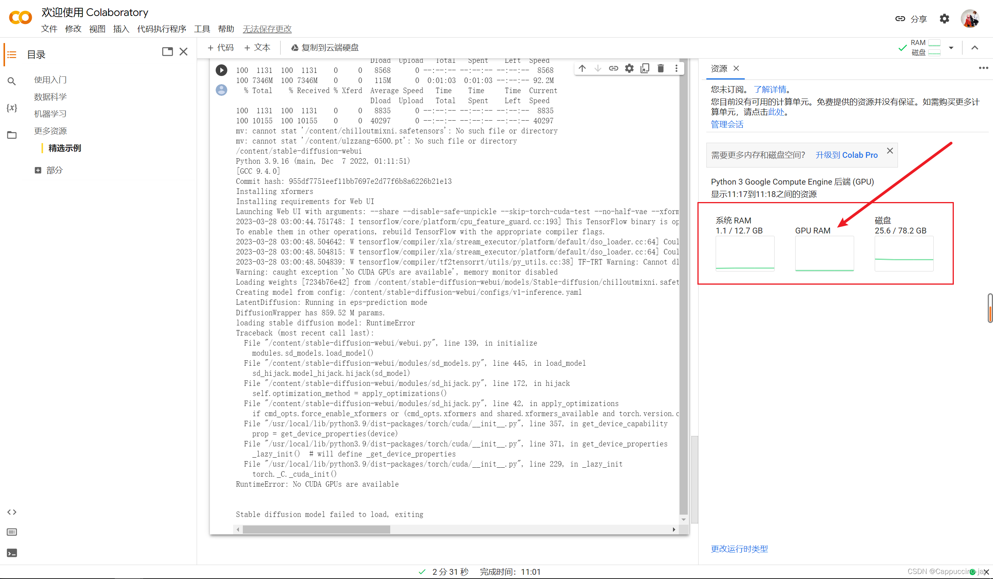Open the notebook settings gear icon
Image resolution: width=993 pixels, height=579 pixels.
[945, 19]
